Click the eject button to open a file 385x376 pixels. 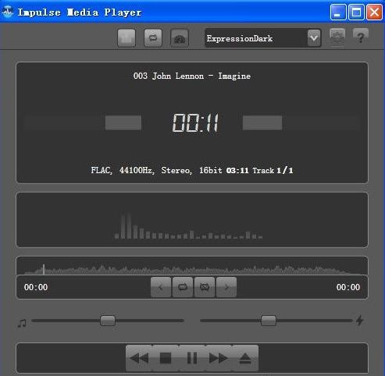click(245, 358)
